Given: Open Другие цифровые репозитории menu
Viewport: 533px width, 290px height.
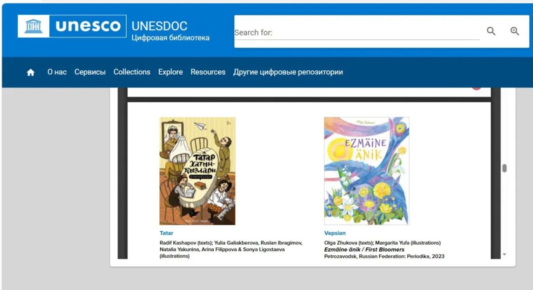Looking at the screenshot, I should coord(288,72).
